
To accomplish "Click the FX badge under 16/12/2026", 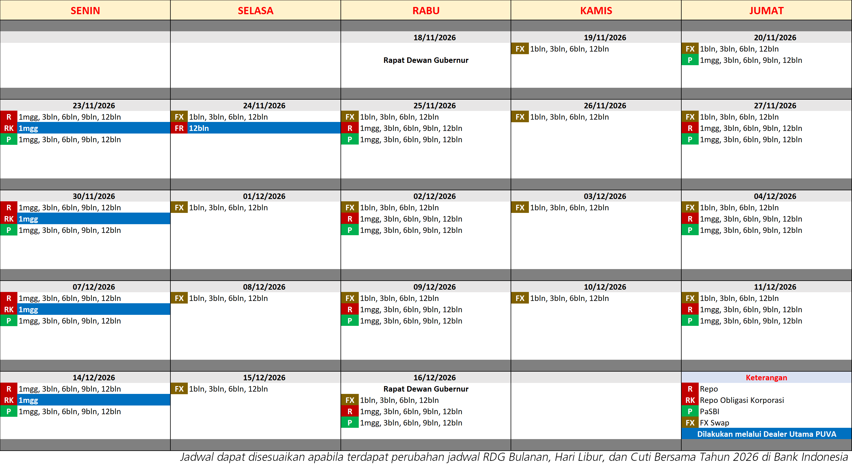I will 349,400.
